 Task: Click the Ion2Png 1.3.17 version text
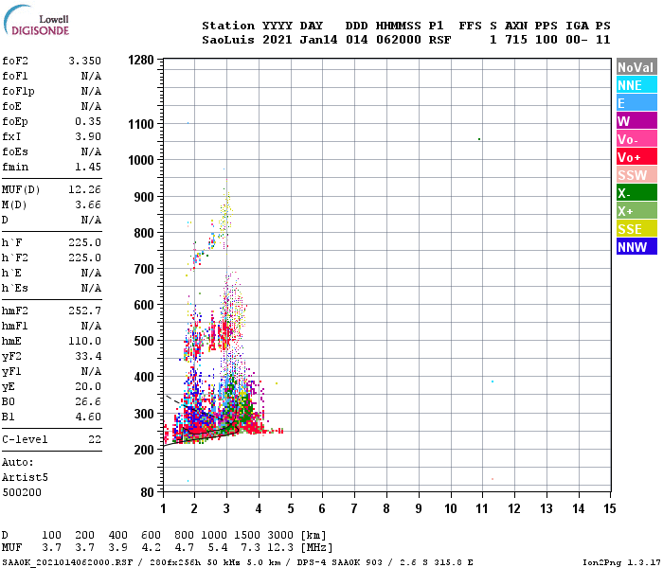(621, 562)
